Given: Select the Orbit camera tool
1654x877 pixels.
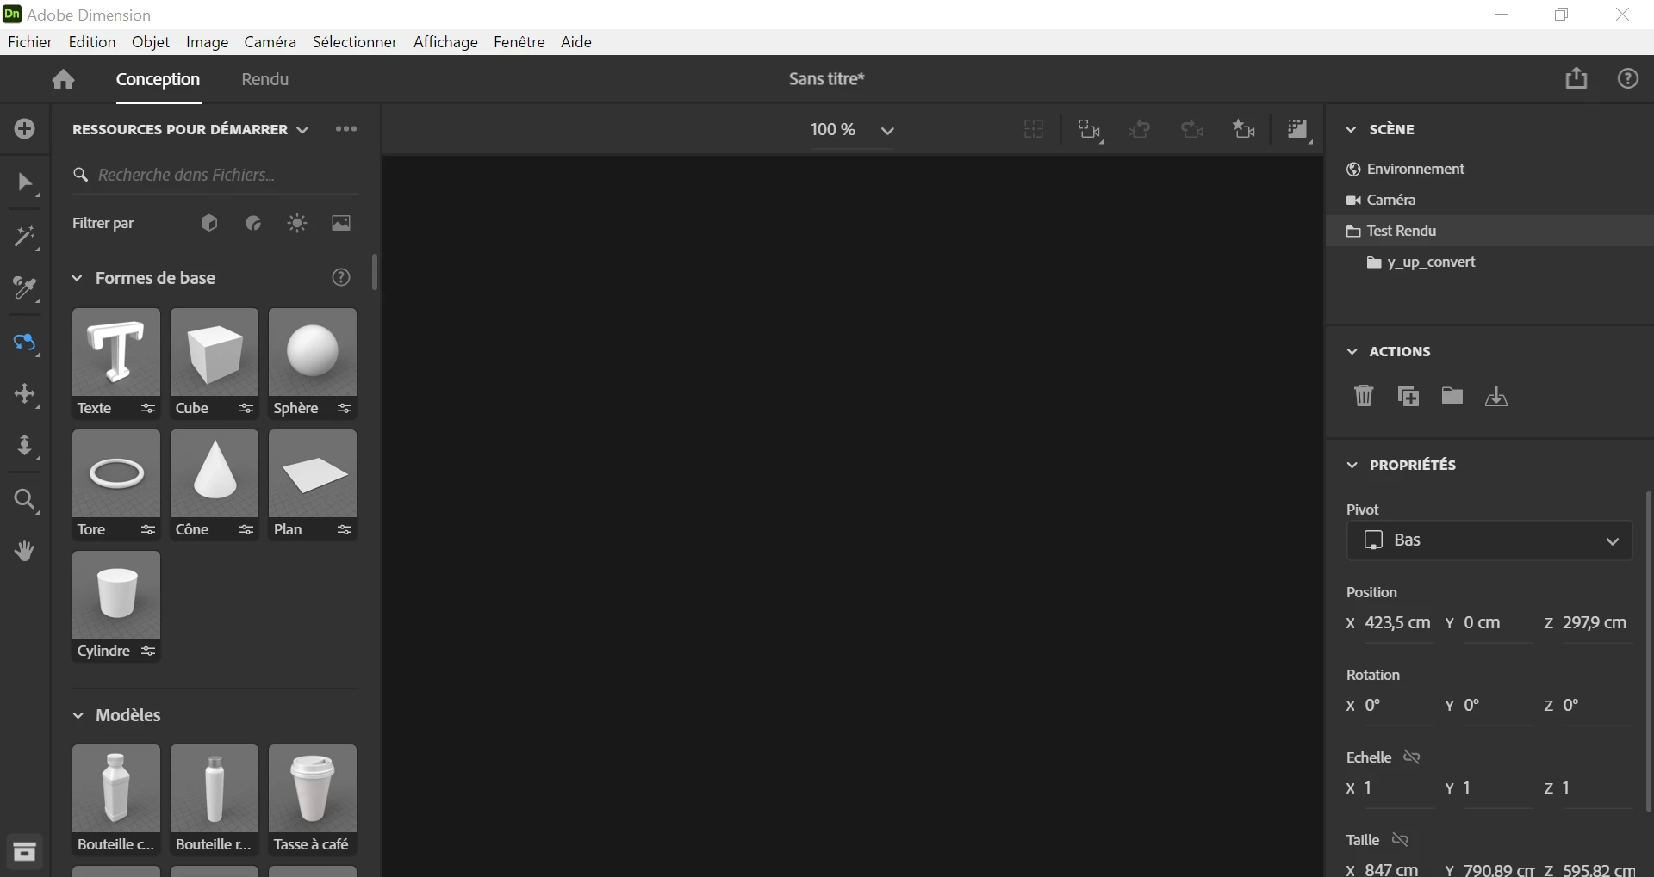Looking at the screenshot, I should pyautogui.click(x=25, y=343).
